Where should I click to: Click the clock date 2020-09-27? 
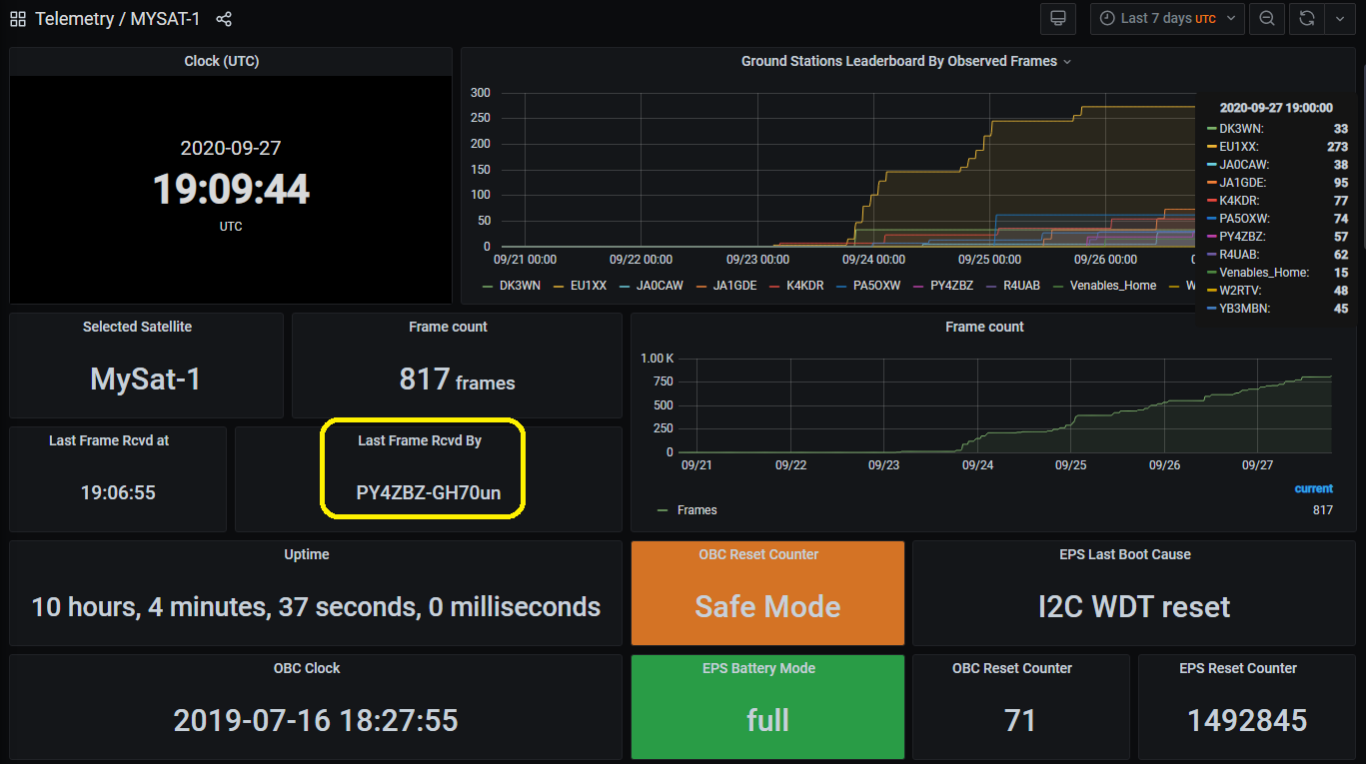[231, 148]
